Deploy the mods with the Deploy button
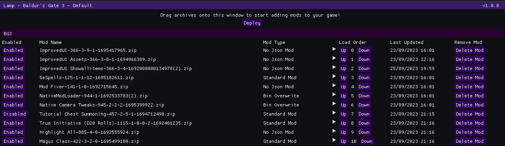 (x=252, y=23)
